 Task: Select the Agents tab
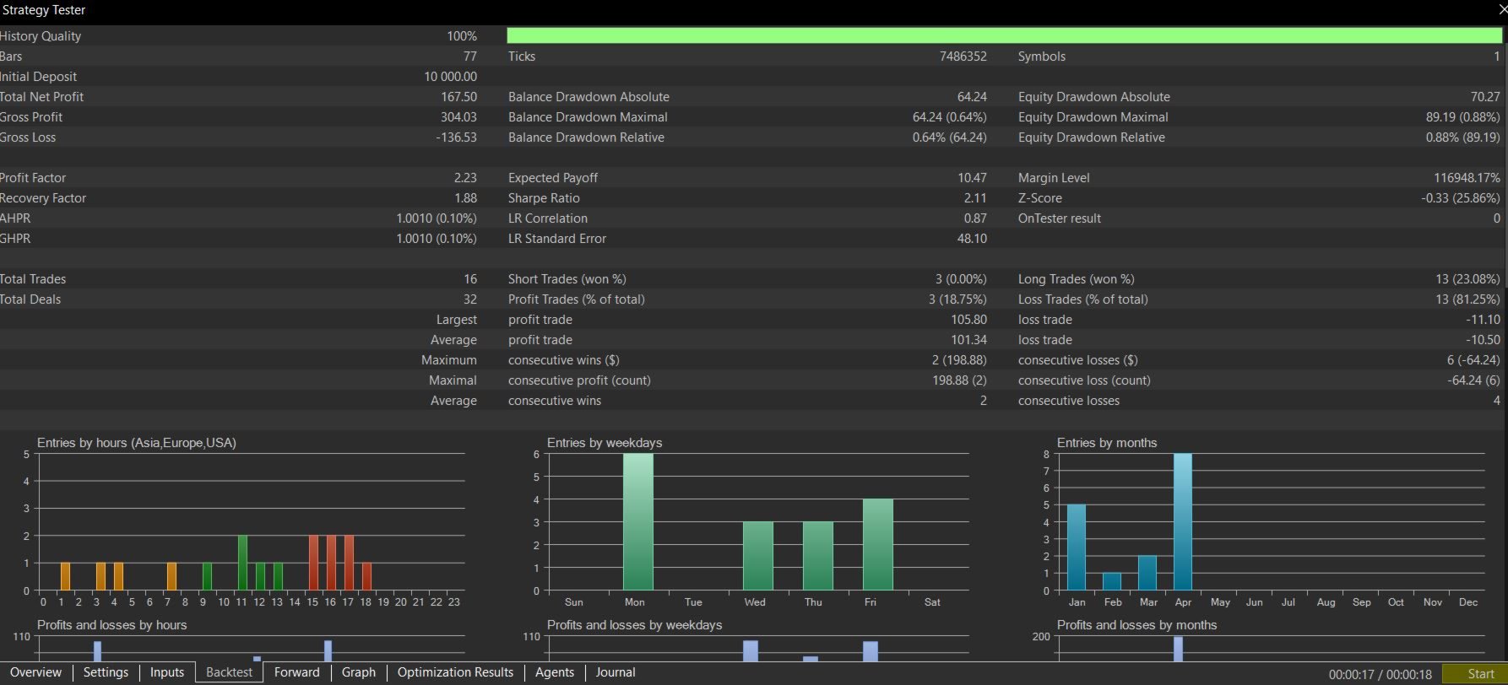coord(554,672)
